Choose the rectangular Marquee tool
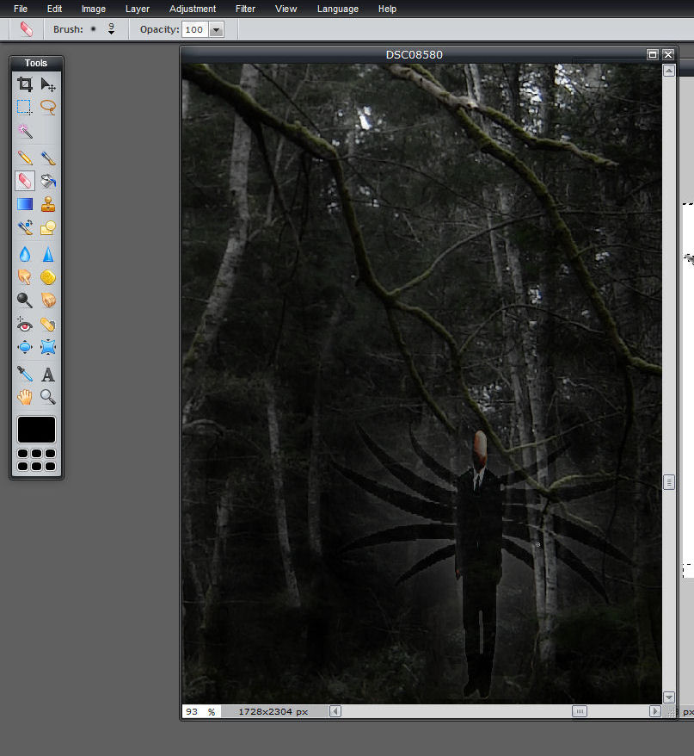 click(x=25, y=107)
